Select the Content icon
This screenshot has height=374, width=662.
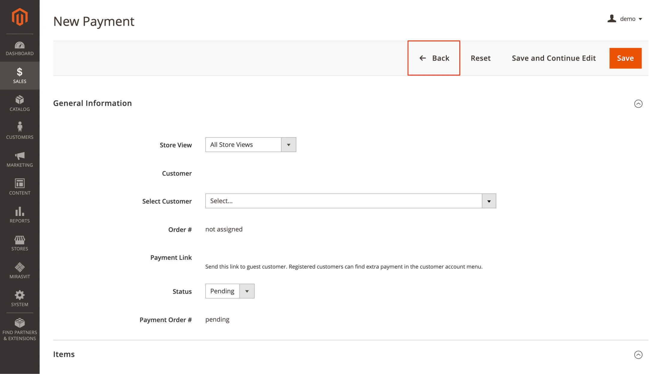20,186
